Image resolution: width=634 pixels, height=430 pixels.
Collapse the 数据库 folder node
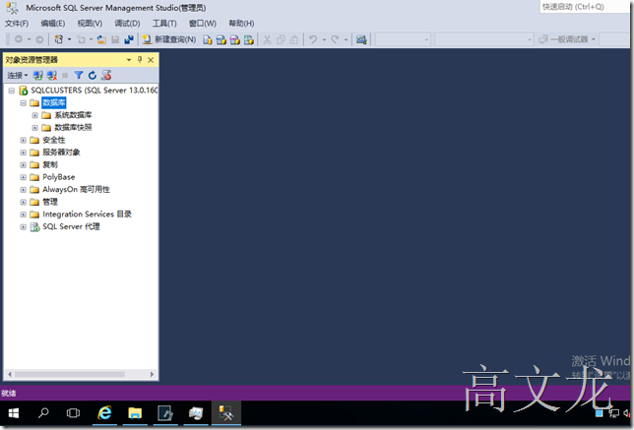pyautogui.click(x=23, y=103)
